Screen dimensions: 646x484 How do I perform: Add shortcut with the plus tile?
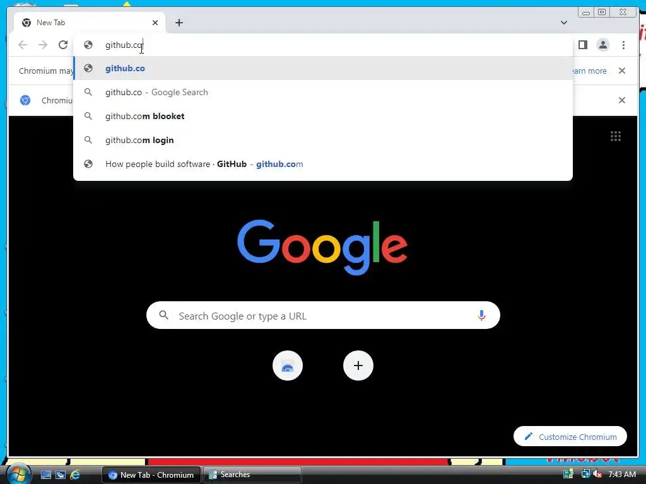358,366
